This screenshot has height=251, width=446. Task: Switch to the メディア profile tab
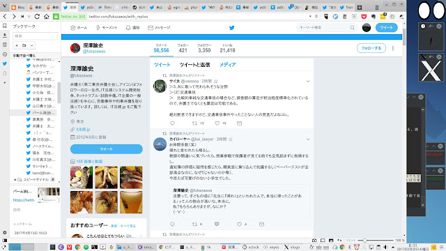tap(228, 65)
